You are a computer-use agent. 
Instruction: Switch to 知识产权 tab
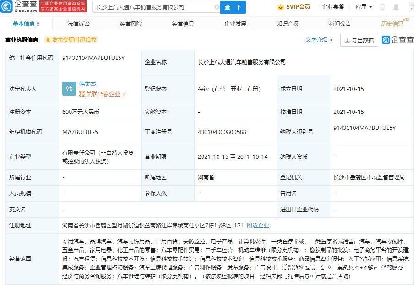[x=288, y=24]
